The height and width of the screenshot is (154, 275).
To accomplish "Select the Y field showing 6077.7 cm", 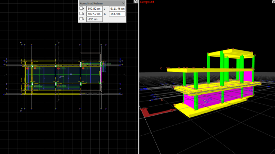I will (x=94, y=14).
